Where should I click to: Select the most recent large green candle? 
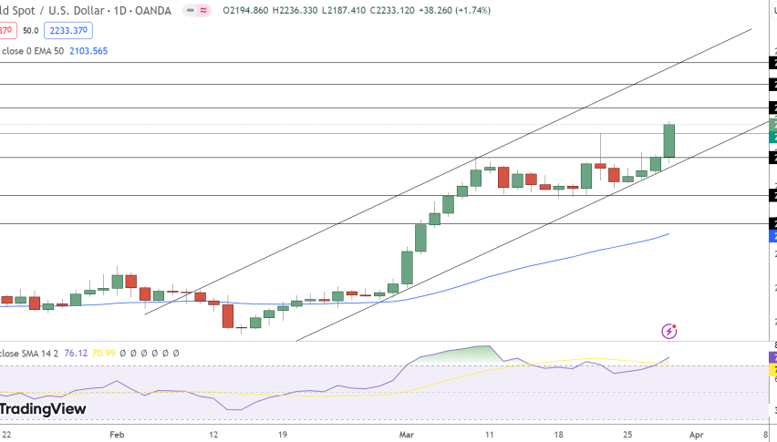668,141
